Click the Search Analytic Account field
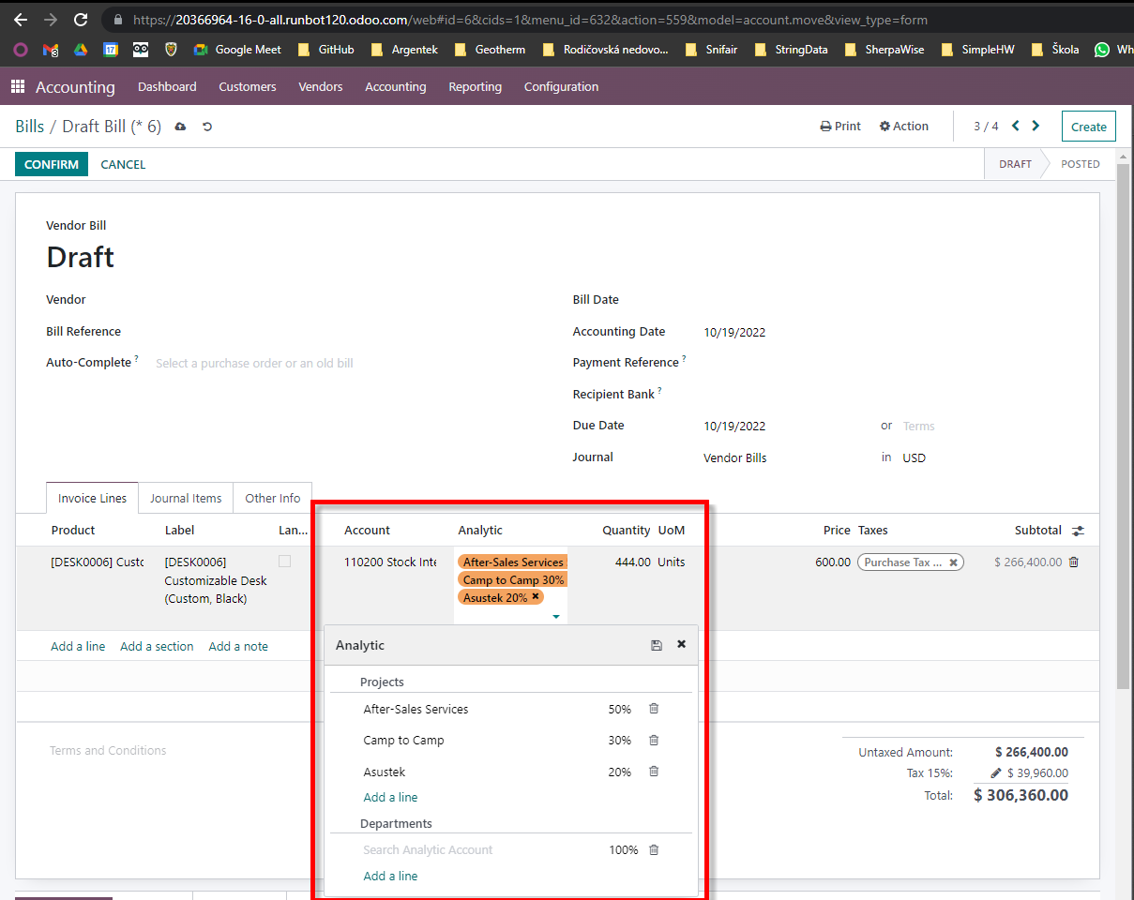The height and width of the screenshot is (900, 1134). point(428,850)
